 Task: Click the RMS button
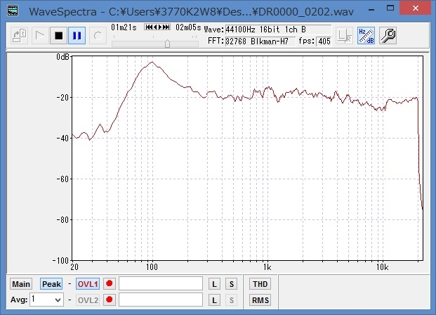click(x=259, y=300)
